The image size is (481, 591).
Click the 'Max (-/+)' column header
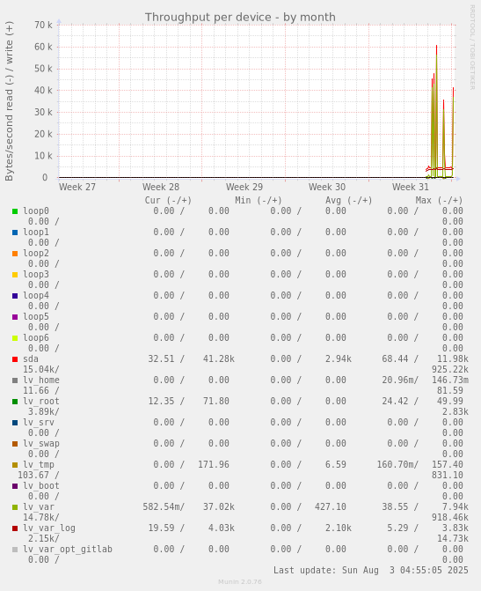[x=439, y=201]
